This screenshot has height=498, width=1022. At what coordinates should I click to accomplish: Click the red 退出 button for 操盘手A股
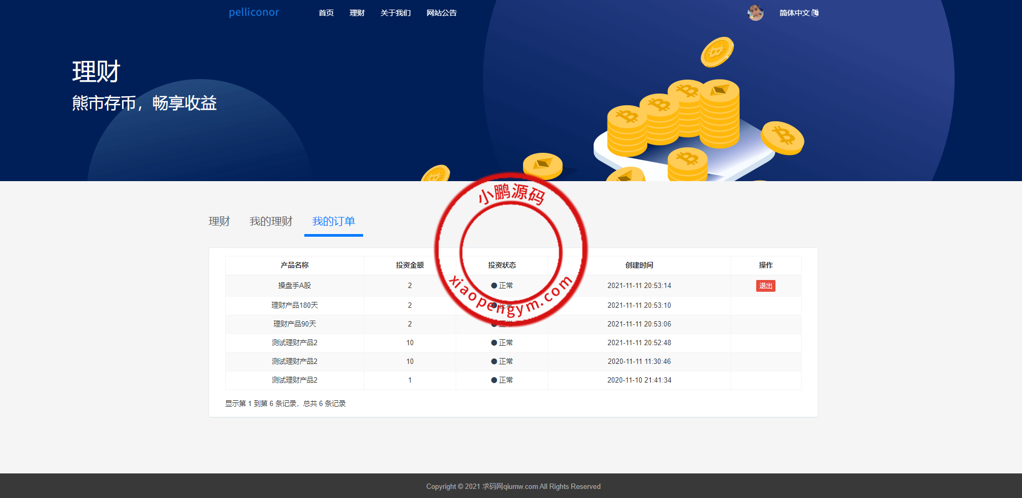click(766, 286)
